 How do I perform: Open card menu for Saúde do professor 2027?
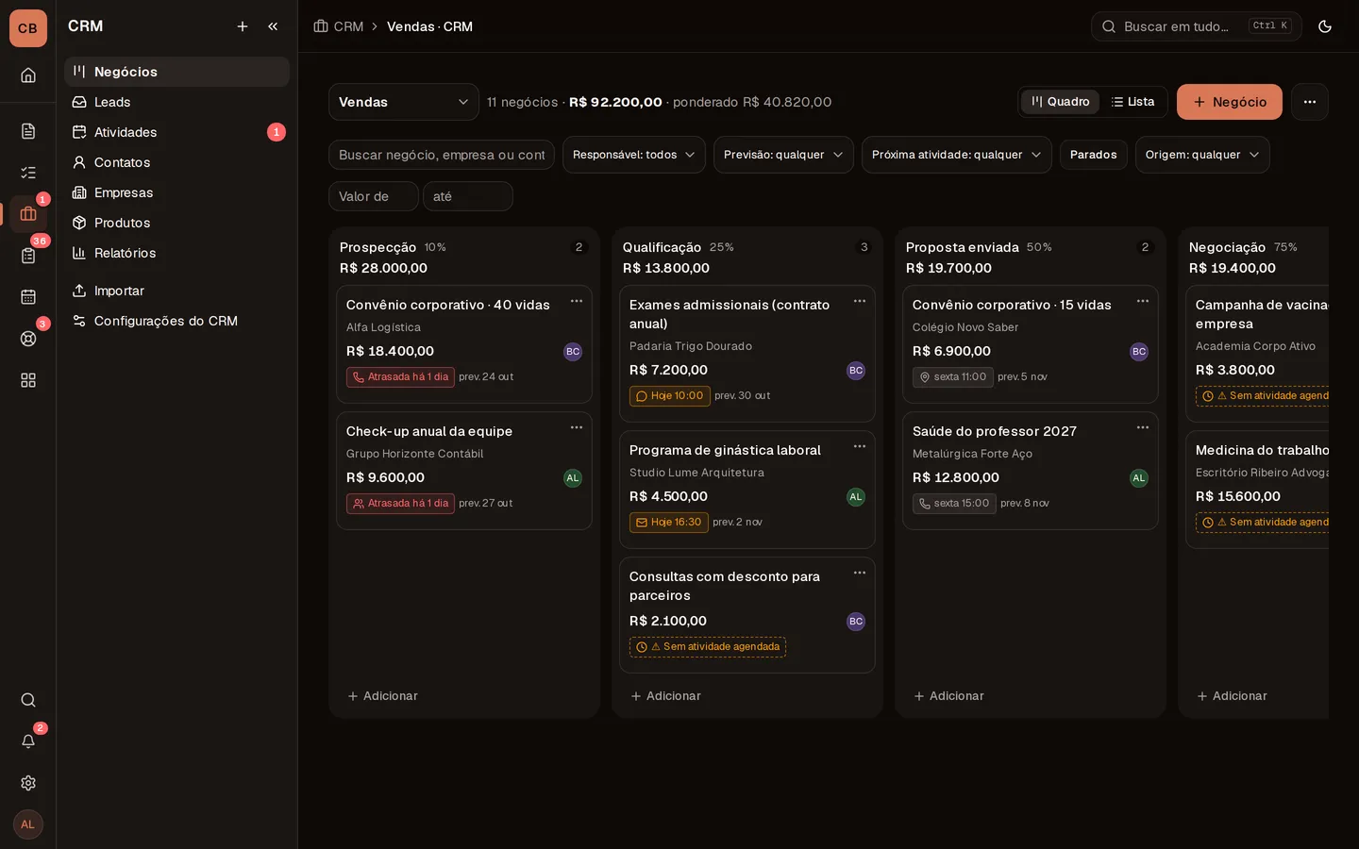(x=1143, y=427)
